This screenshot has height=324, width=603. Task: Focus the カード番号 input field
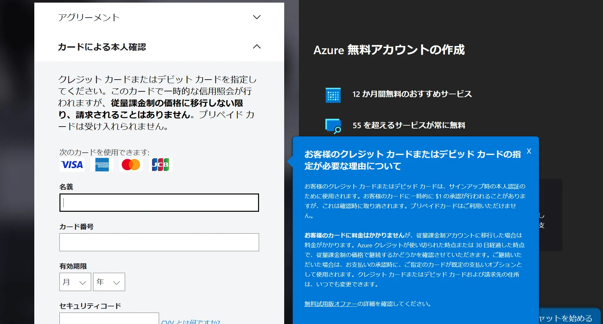pyautogui.click(x=159, y=242)
